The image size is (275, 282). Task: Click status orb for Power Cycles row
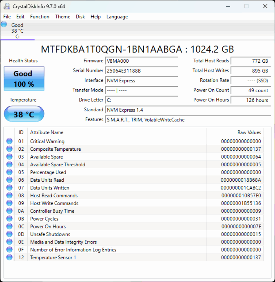point(9,218)
